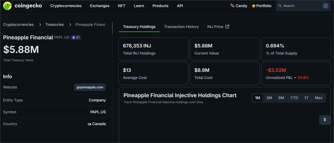
Task: Click the Canada country value
Action: click(x=99, y=124)
